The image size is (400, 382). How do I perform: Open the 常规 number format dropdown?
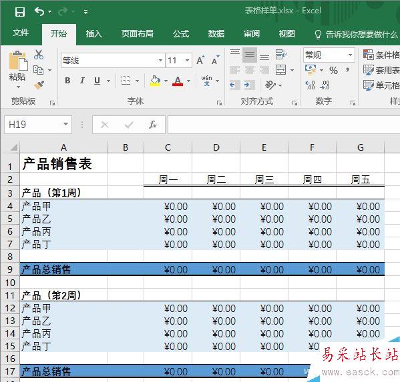(x=351, y=55)
